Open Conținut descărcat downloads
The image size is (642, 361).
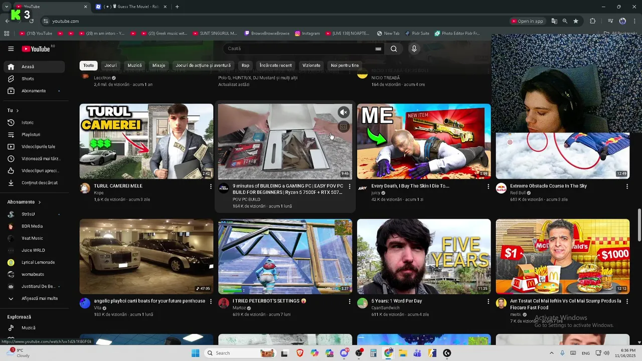(34, 183)
